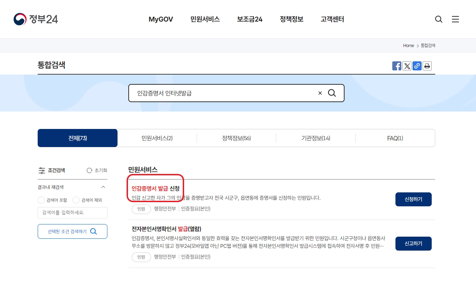Click 통합검색 breadcrumb text
Viewport: 476px width, 283px height.
pos(428,46)
